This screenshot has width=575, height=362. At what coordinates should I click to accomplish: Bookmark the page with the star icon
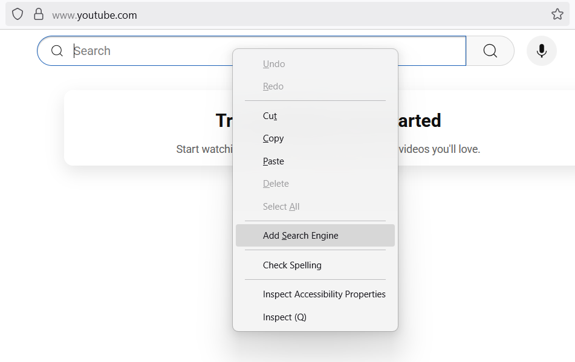pyautogui.click(x=557, y=14)
